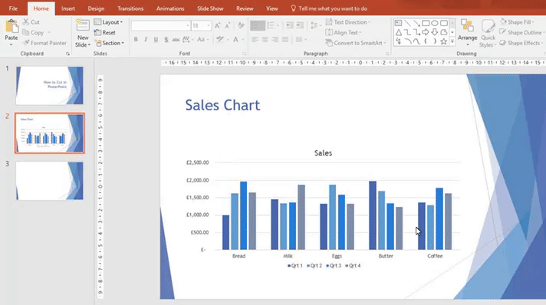Open the File tab
This screenshot has width=546, height=305.
(13, 8)
